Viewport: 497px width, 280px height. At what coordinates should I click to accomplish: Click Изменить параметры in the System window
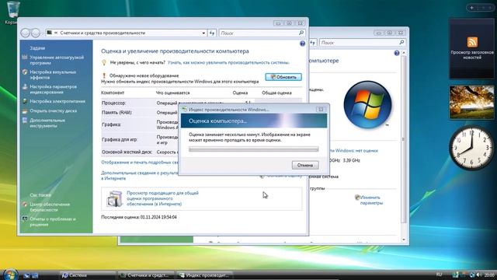click(371, 200)
